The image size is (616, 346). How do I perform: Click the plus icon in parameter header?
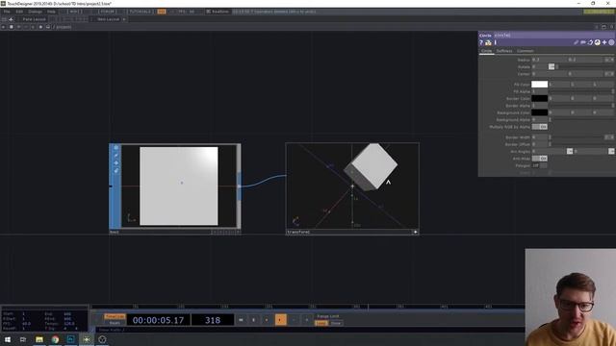click(604, 42)
